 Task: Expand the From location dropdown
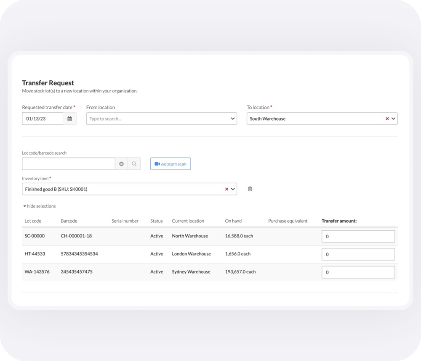coord(232,119)
